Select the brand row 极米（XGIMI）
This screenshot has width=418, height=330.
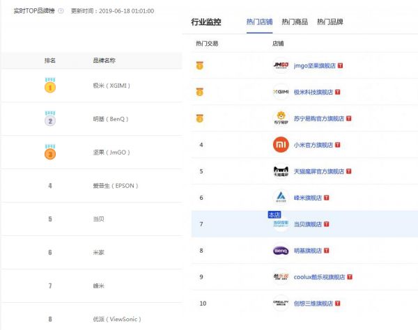92,86
